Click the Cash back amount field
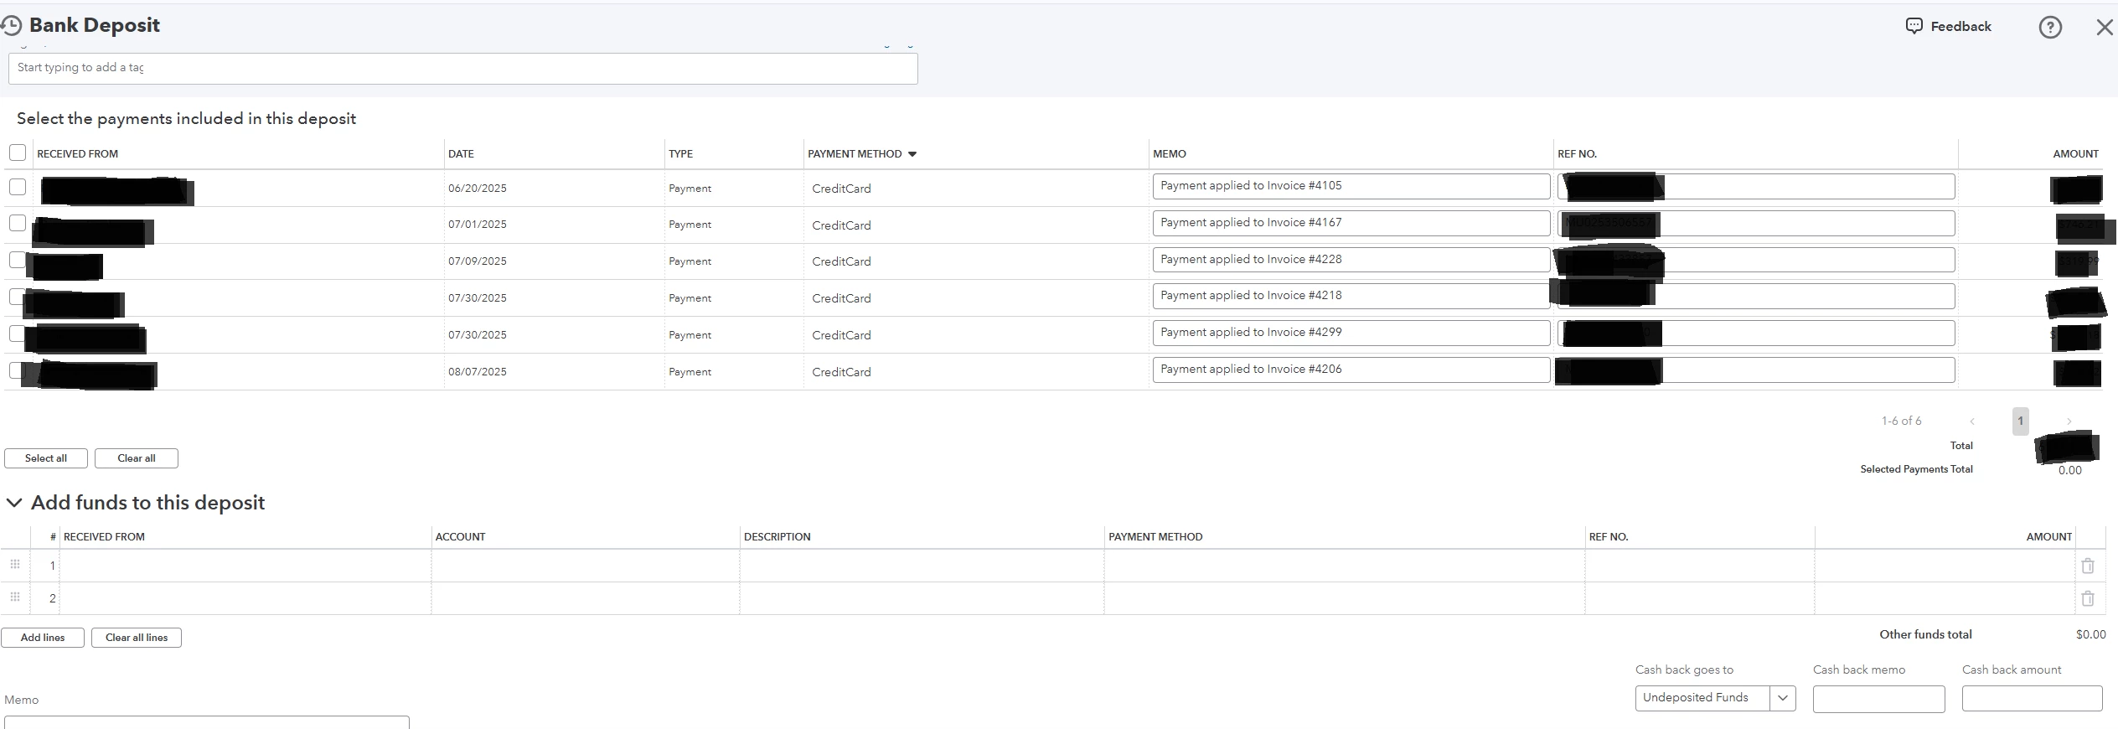The image size is (2118, 729). tap(2032, 698)
